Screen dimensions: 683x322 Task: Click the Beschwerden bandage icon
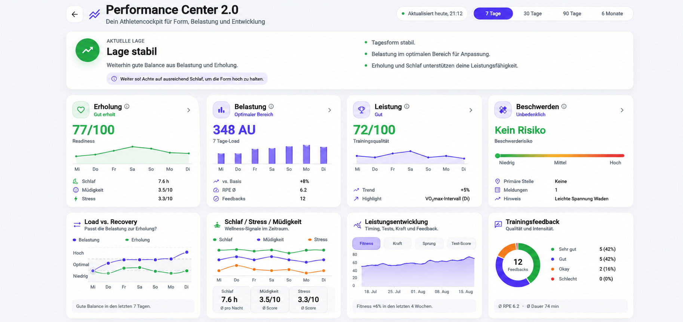[503, 110]
